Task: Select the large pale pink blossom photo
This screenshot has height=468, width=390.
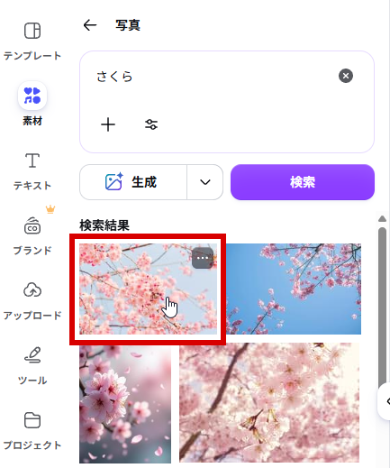Action: [x=269, y=403]
